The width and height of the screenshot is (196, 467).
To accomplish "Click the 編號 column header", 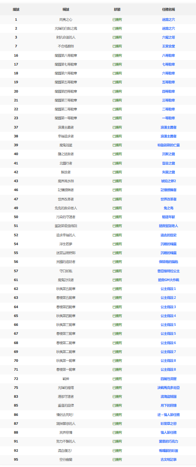I will coord(16,10).
